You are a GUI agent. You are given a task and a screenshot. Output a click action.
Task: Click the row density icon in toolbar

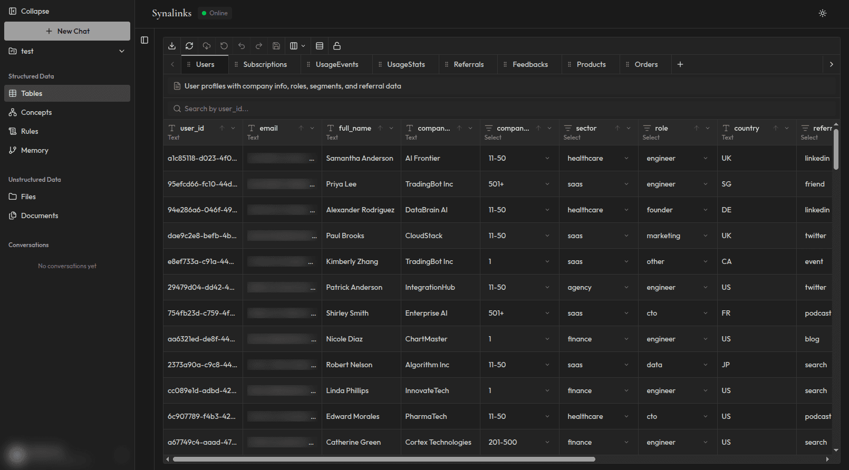pyautogui.click(x=320, y=46)
